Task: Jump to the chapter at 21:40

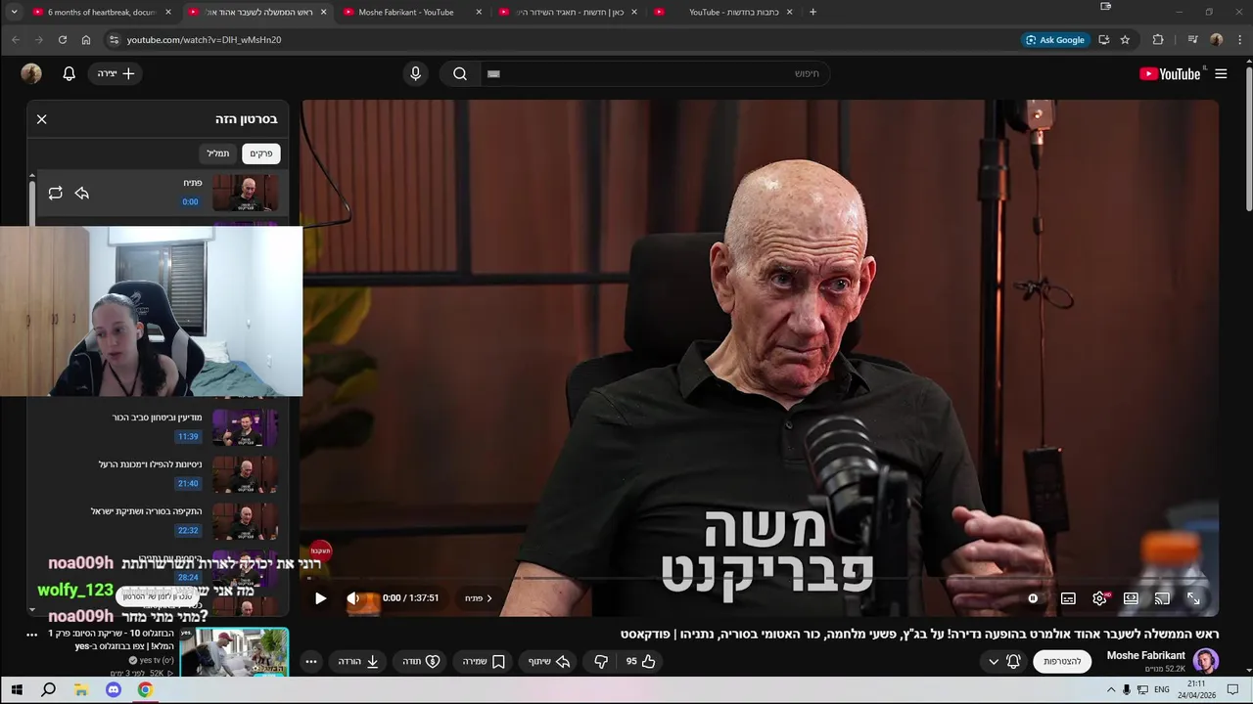Action: (x=188, y=484)
